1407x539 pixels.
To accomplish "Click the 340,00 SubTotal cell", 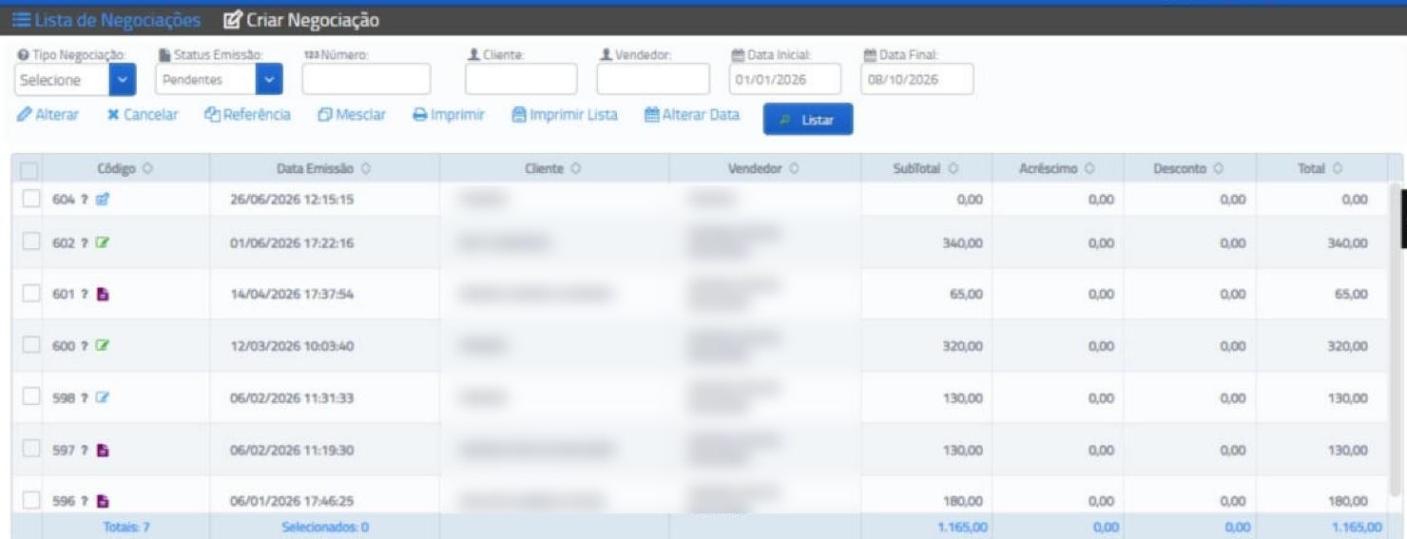I will pyautogui.click(x=962, y=243).
